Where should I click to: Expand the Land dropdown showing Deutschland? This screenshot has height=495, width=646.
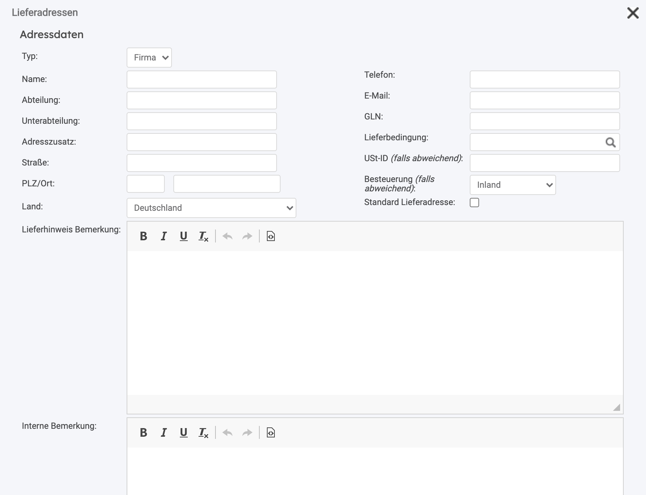[211, 208]
